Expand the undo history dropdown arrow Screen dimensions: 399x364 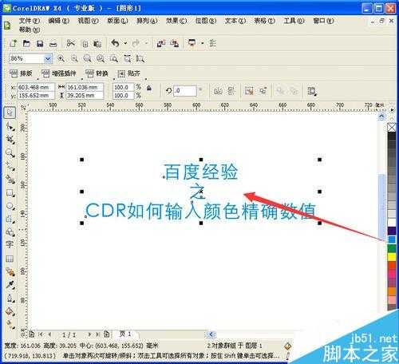pos(125,43)
